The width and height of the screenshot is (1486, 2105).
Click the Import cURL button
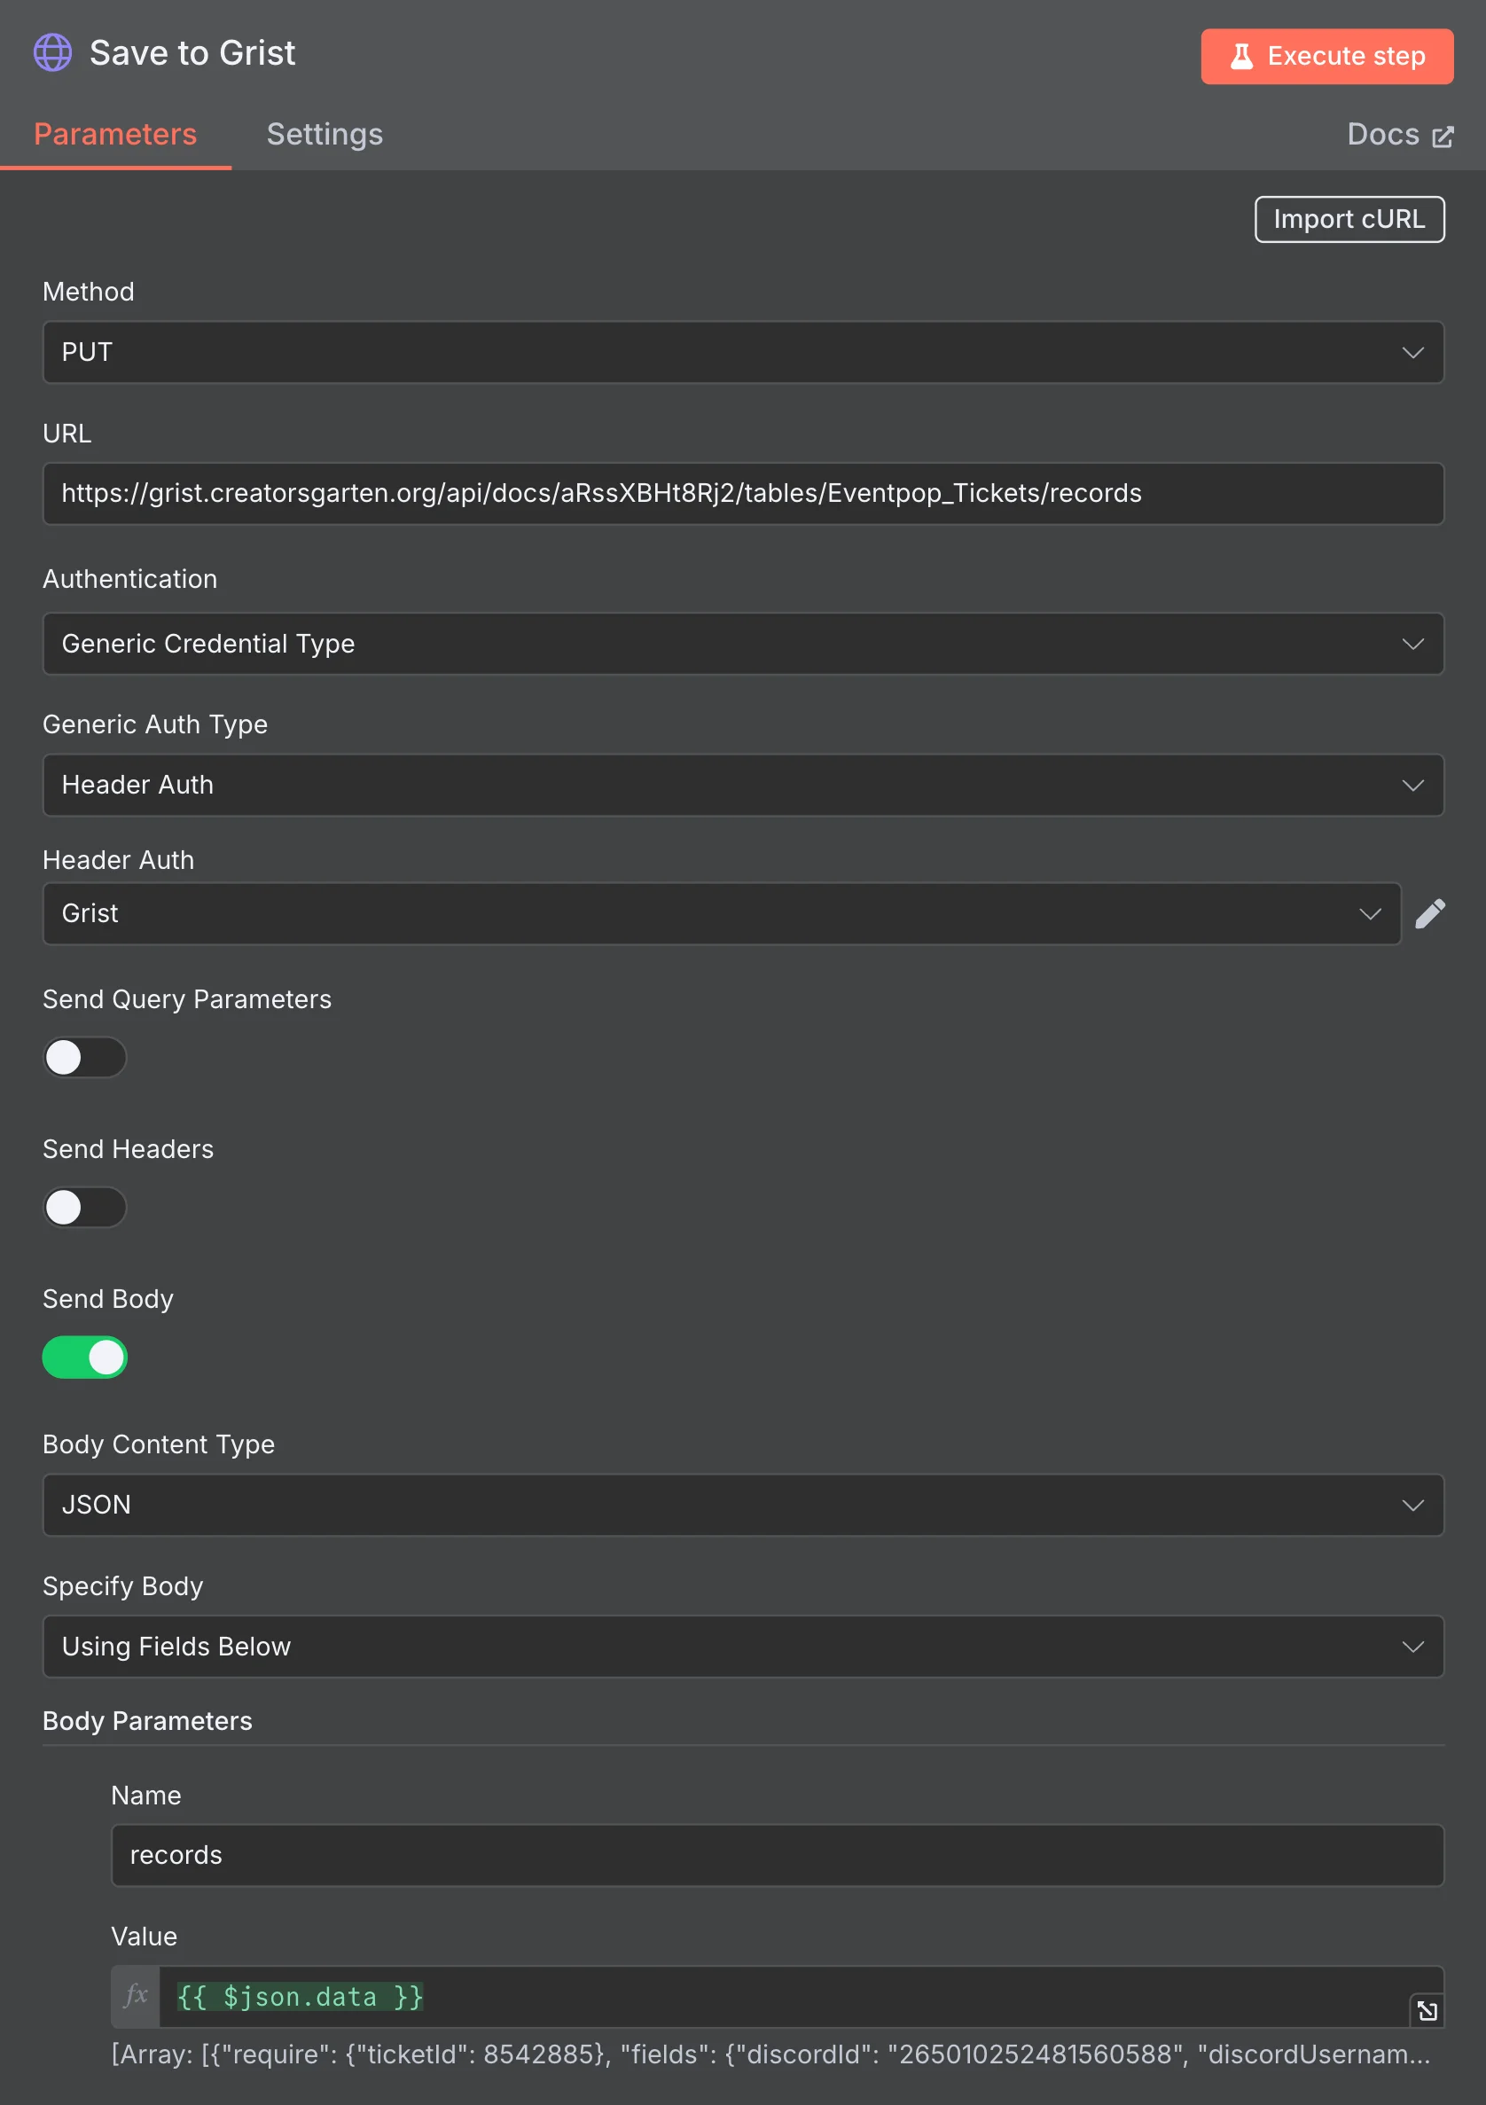1349,219
